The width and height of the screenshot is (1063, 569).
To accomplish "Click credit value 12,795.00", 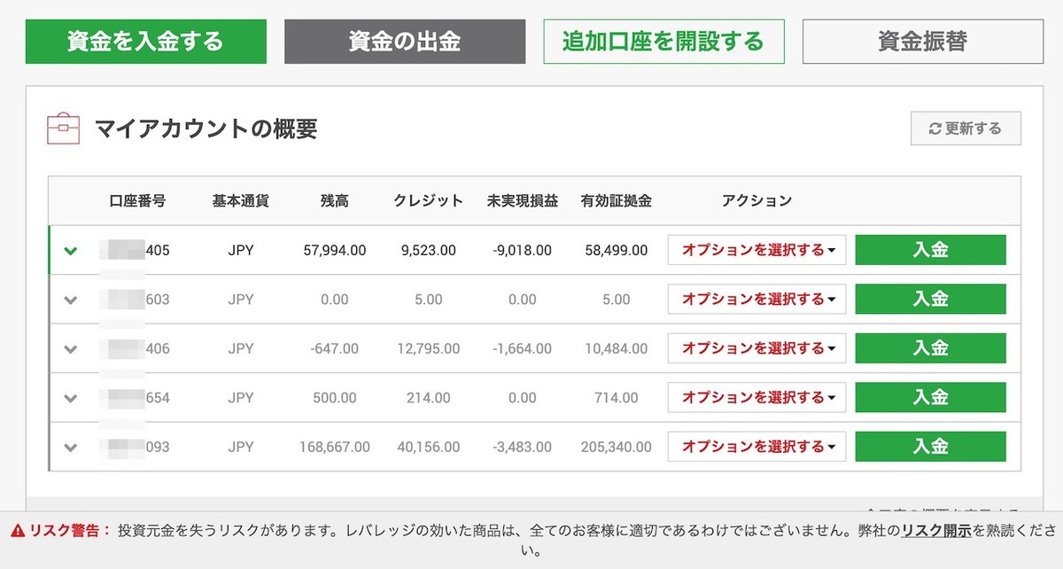I will 429,349.
